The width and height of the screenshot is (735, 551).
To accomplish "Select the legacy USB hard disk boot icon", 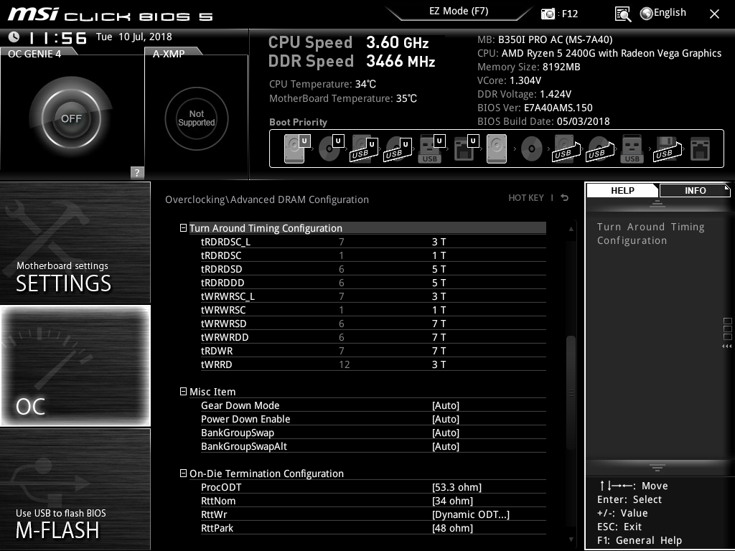I will coord(566,149).
